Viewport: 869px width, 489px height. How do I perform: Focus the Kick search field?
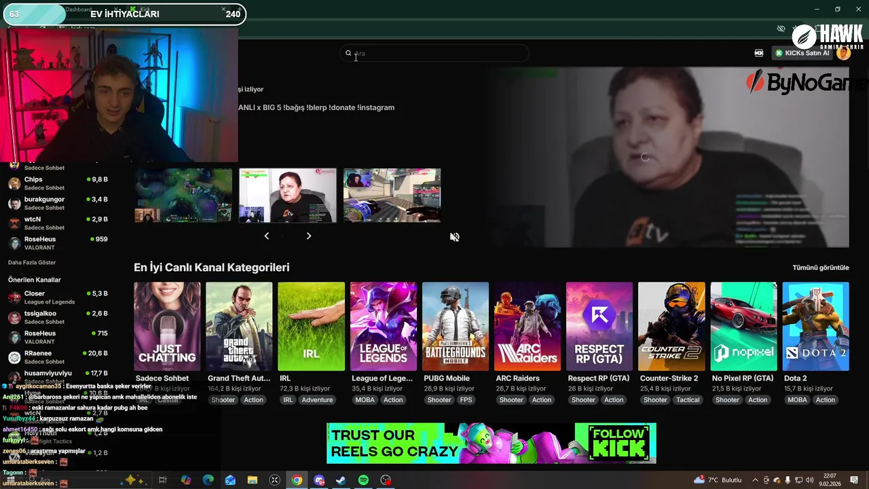434,53
